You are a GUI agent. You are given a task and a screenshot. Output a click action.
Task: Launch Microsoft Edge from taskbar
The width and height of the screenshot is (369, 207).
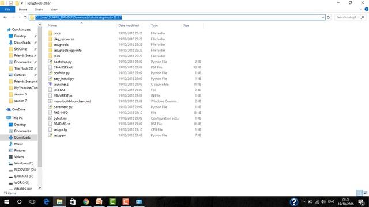[x=46, y=202]
